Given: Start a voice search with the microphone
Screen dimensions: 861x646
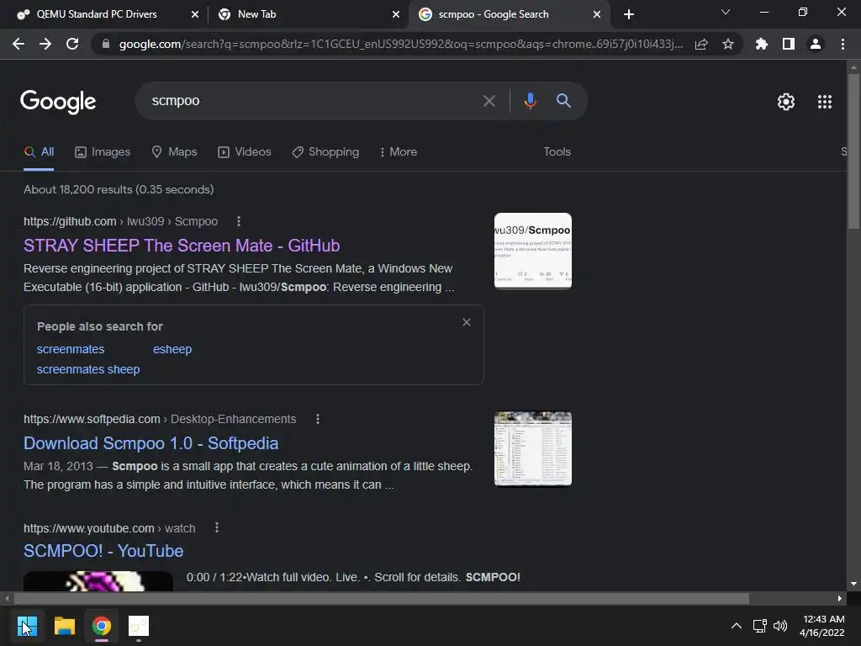Looking at the screenshot, I should click(x=530, y=101).
